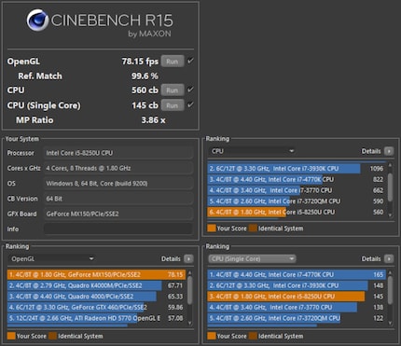This screenshot has width=401, height=346.
Task: Open Details arrow in Single Core ranking panel
Action: point(389,258)
